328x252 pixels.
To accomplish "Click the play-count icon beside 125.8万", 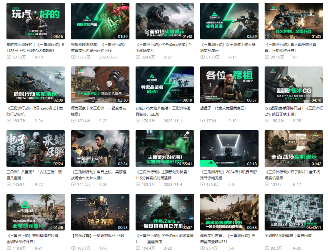I will [202, 184].
